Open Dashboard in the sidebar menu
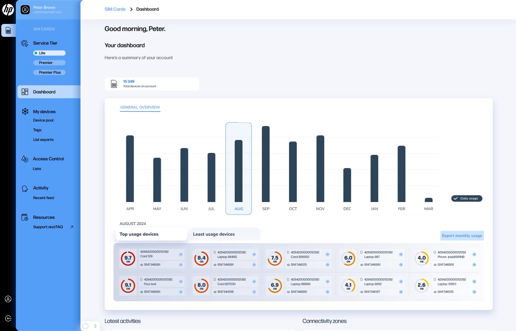 [44, 92]
